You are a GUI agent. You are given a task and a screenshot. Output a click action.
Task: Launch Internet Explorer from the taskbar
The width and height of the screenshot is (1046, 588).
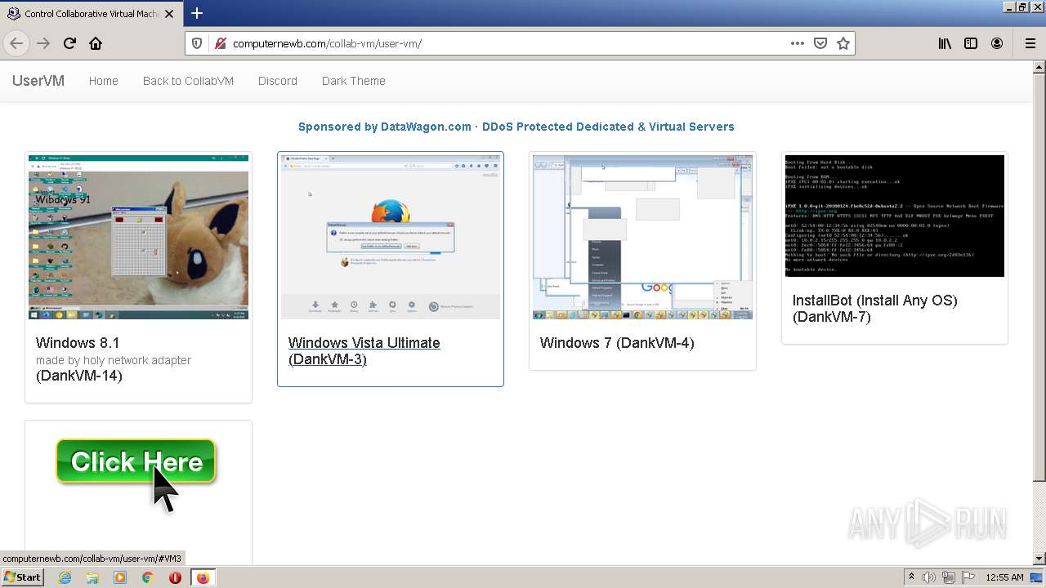point(65,577)
